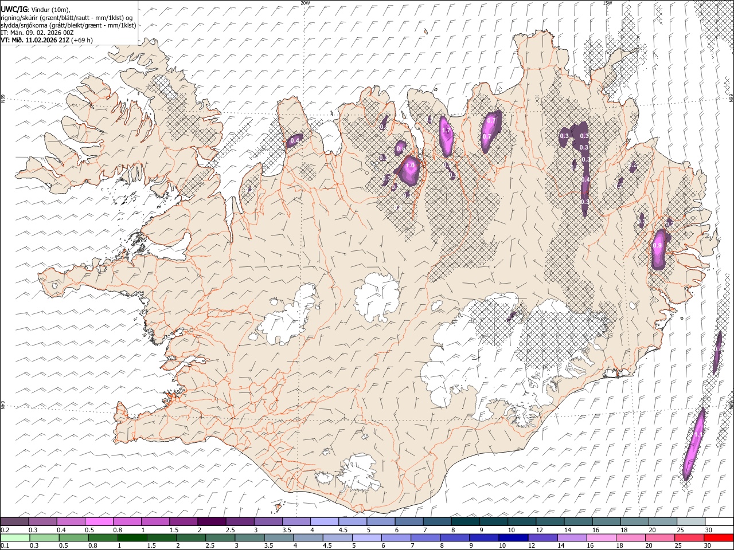The image size is (734, 550).
Task: Select the dark teal swatch labeled 9 in the upper legend
Action: (x=493, y=522)
